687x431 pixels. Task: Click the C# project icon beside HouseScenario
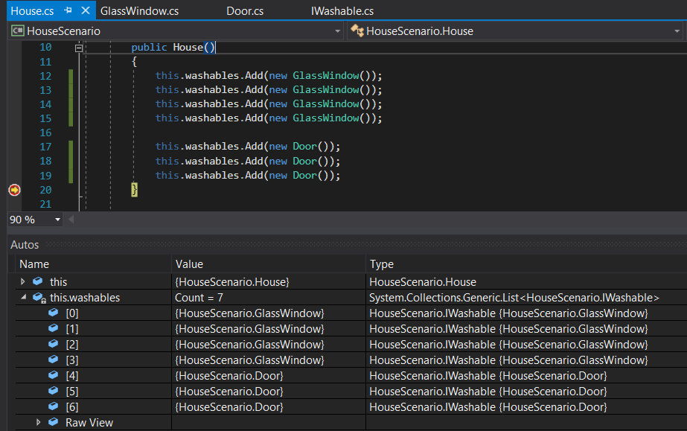(x=18, y=31)
